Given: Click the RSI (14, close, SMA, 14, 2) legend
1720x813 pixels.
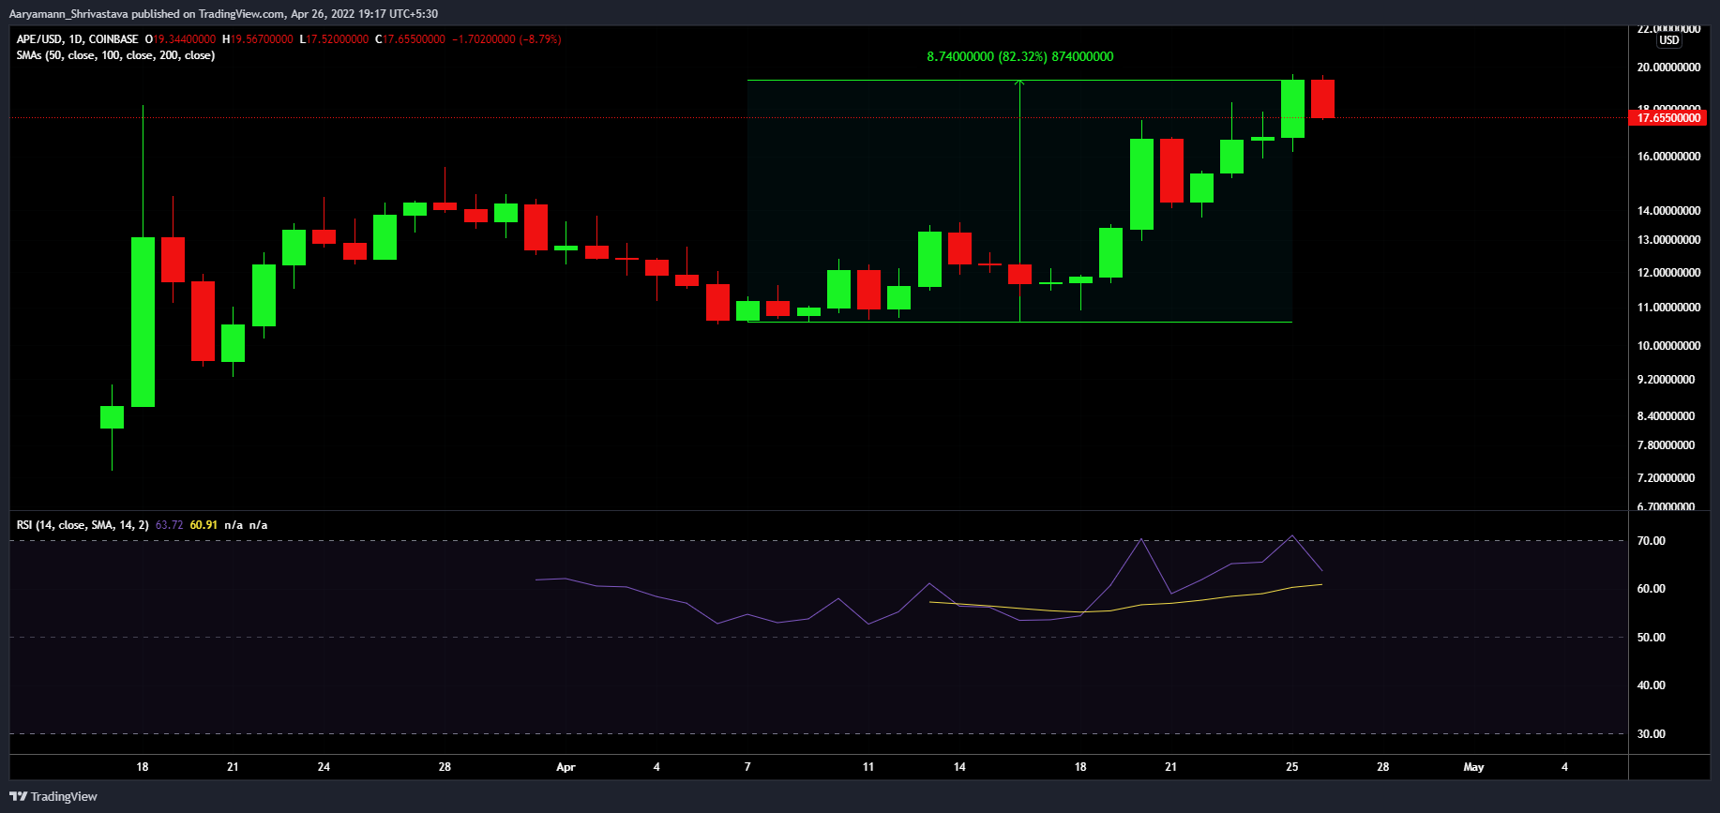Looking at the screenshot, I should (x=83, y=525).
